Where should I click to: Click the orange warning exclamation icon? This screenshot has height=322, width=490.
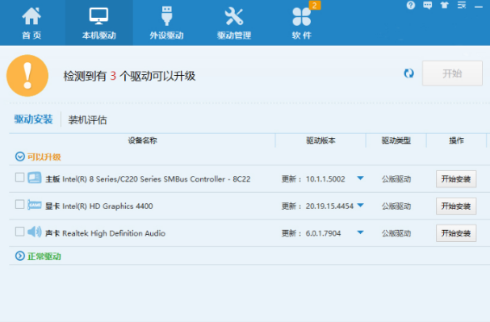pos(27,76)
